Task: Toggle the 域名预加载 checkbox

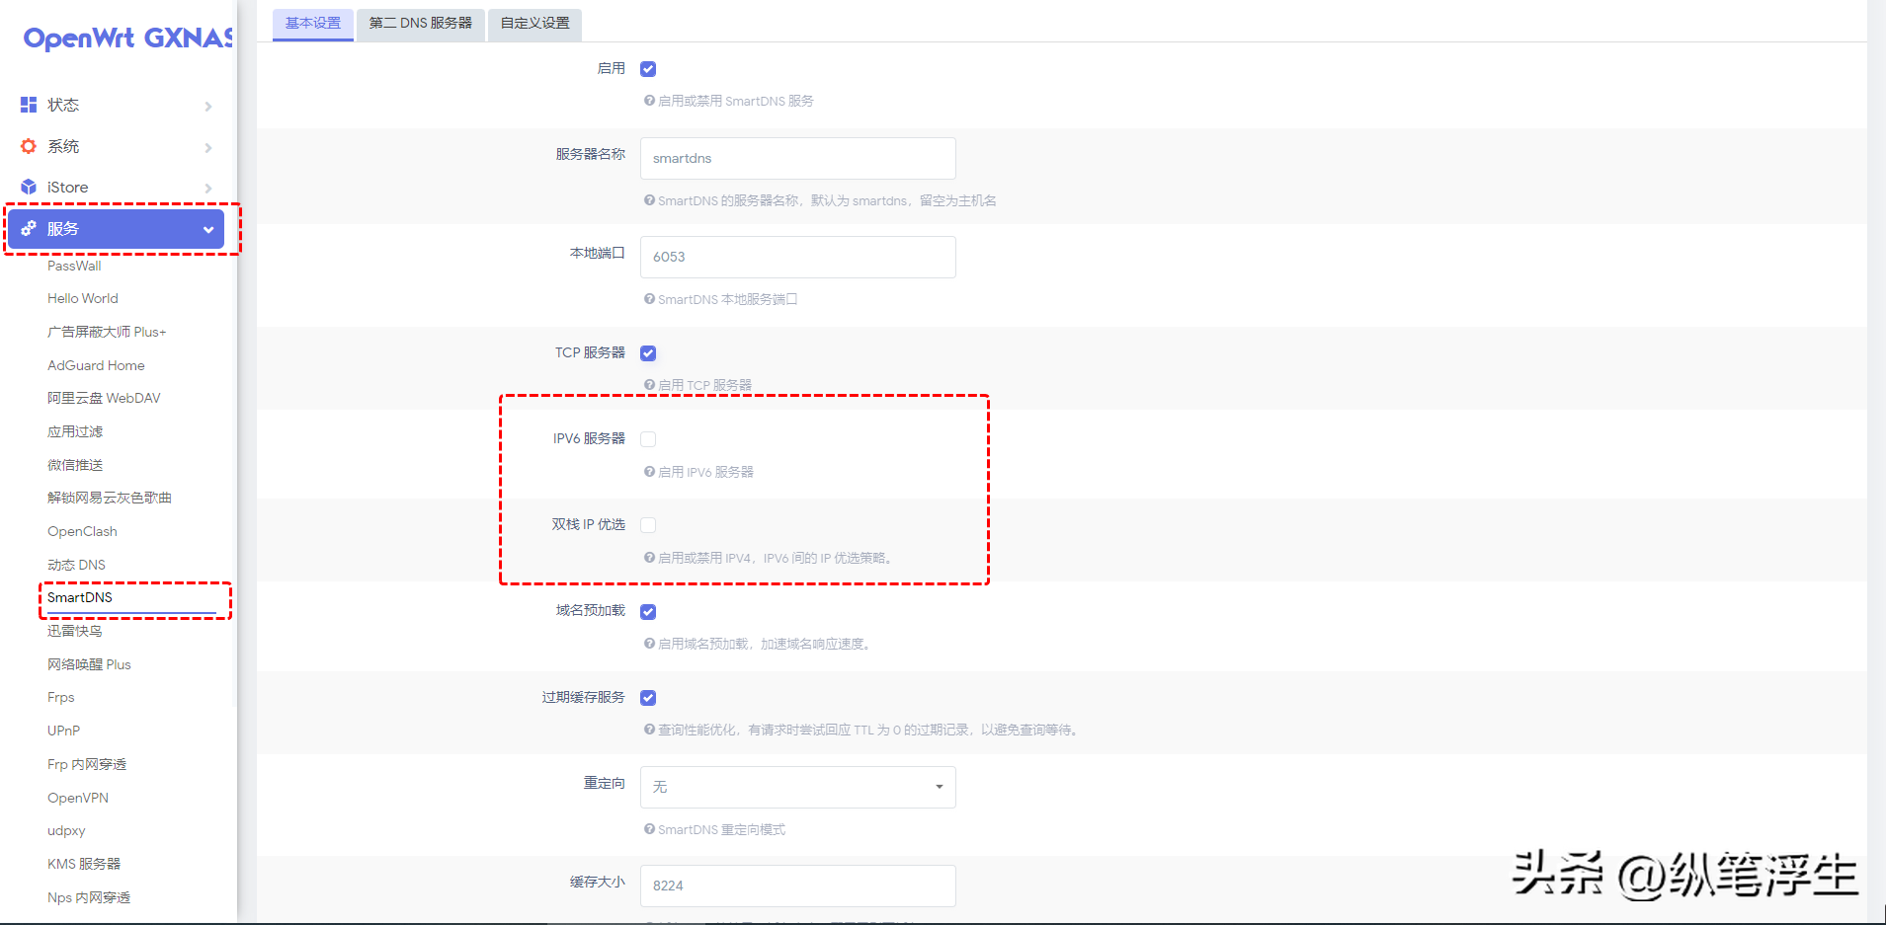Action: click(x=648, y=612)
